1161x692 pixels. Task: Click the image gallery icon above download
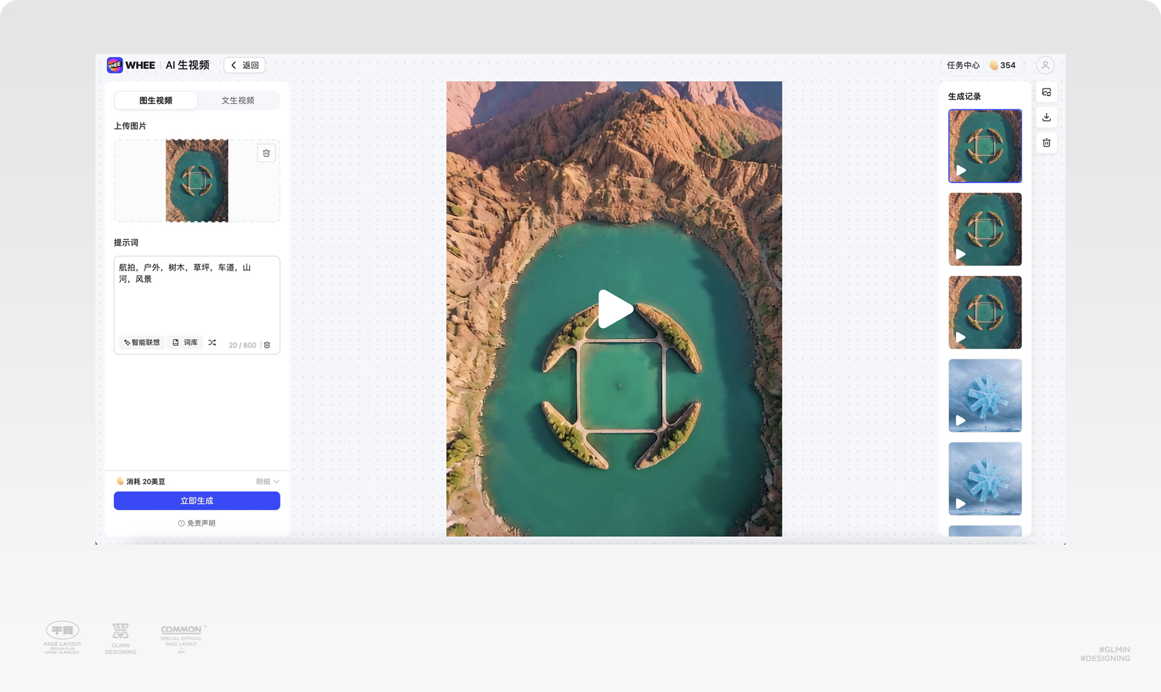pyautogui.click(x=1046, y=92)
